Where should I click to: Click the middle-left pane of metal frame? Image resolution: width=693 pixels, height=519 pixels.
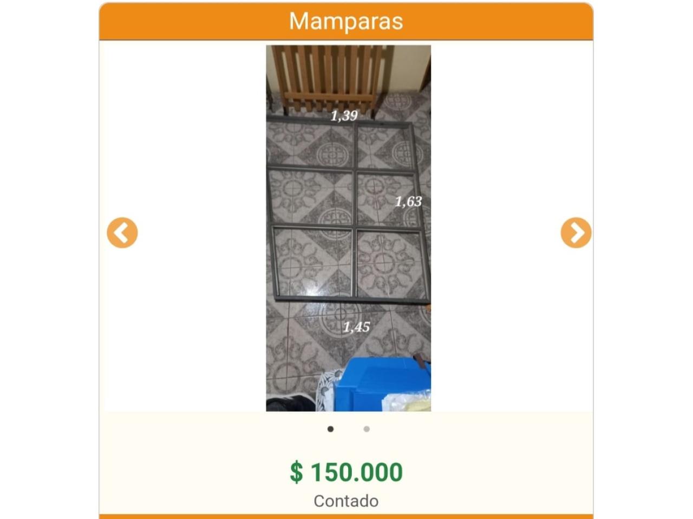pyautogui.click(x=310, y=197)
